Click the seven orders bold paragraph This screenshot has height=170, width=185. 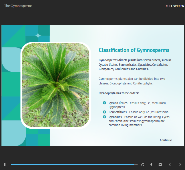click(x=135, y=65)
